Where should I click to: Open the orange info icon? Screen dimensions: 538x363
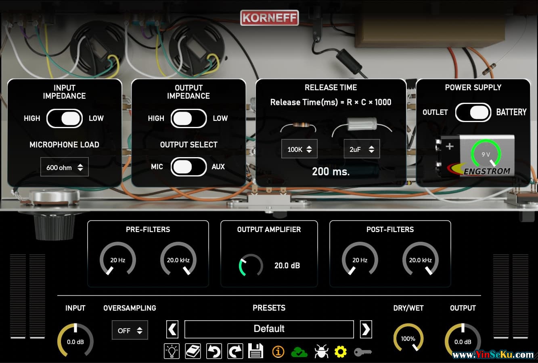(278, 352)
